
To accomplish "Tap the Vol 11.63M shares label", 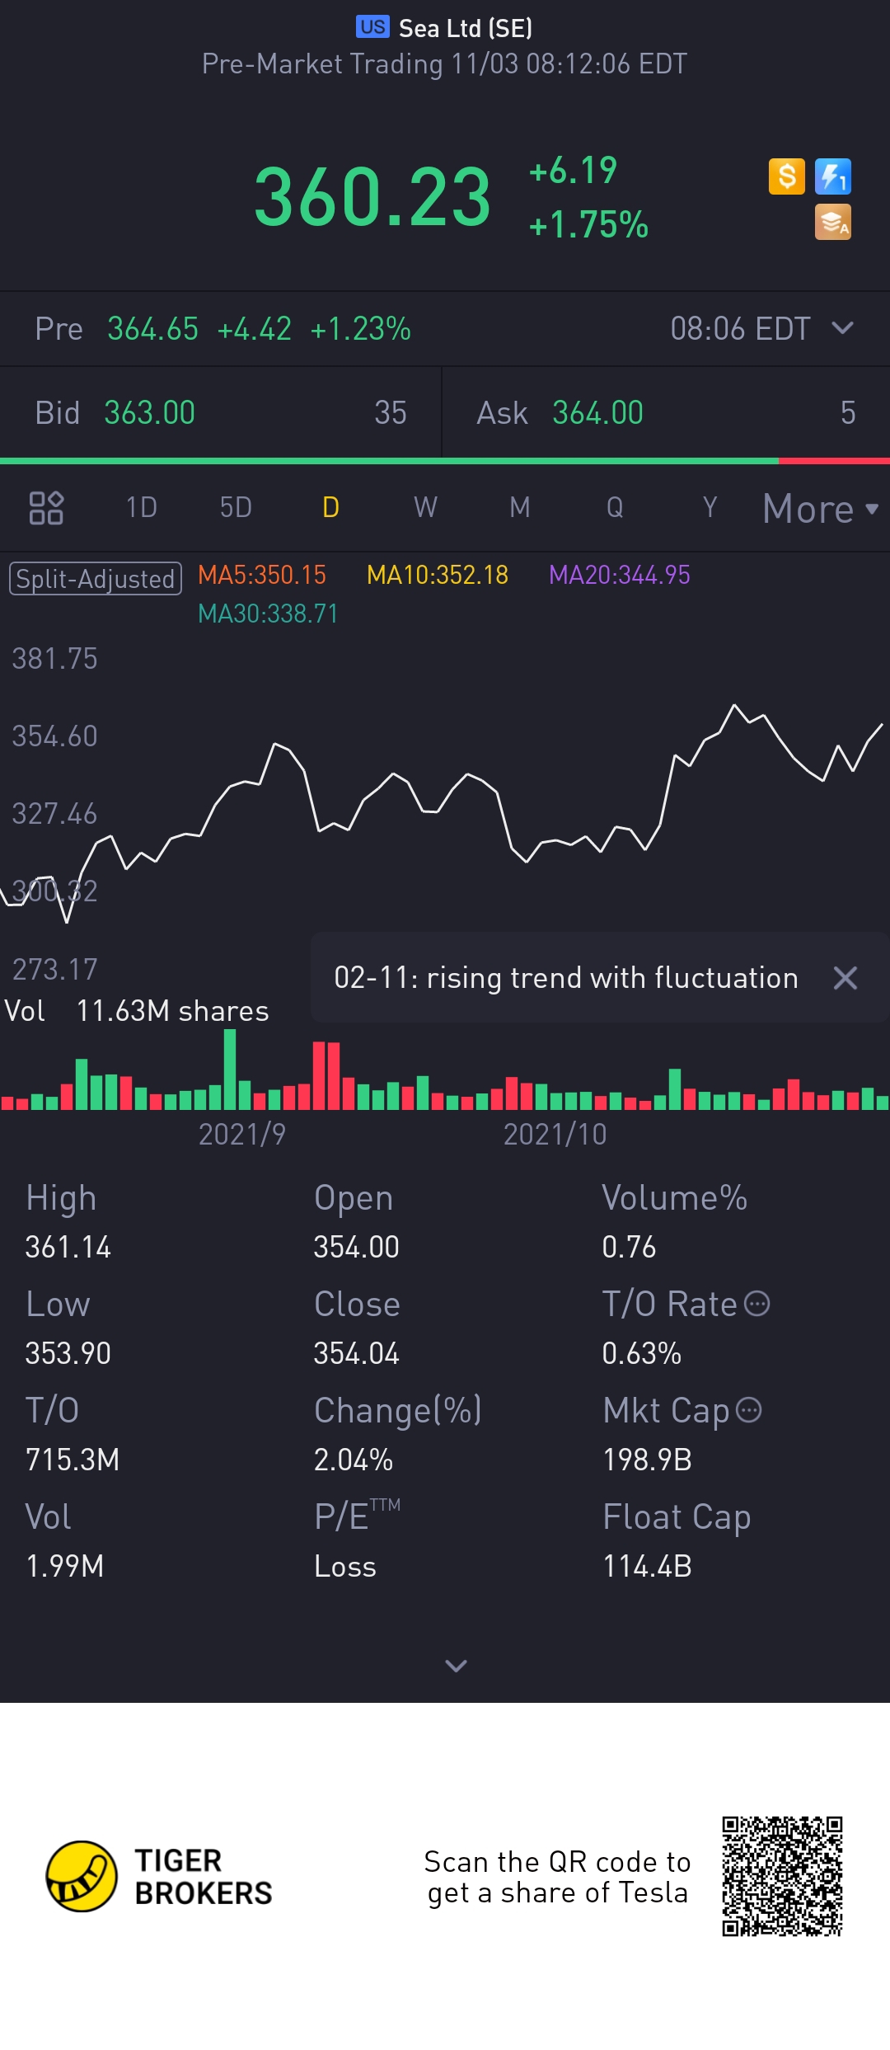I will (x=137, y=1011).
